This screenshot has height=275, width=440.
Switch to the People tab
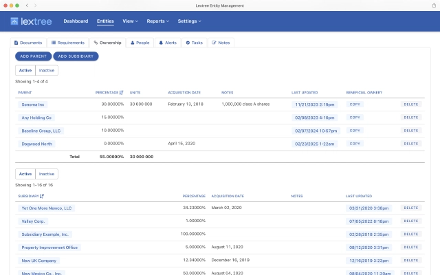pyautogui.click(x=140, y=43)
